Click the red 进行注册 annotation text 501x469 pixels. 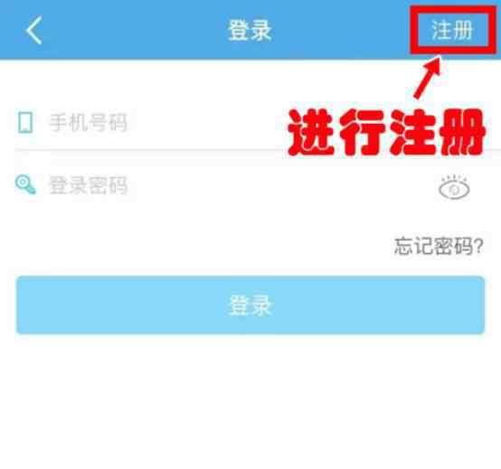pos(387,132)
